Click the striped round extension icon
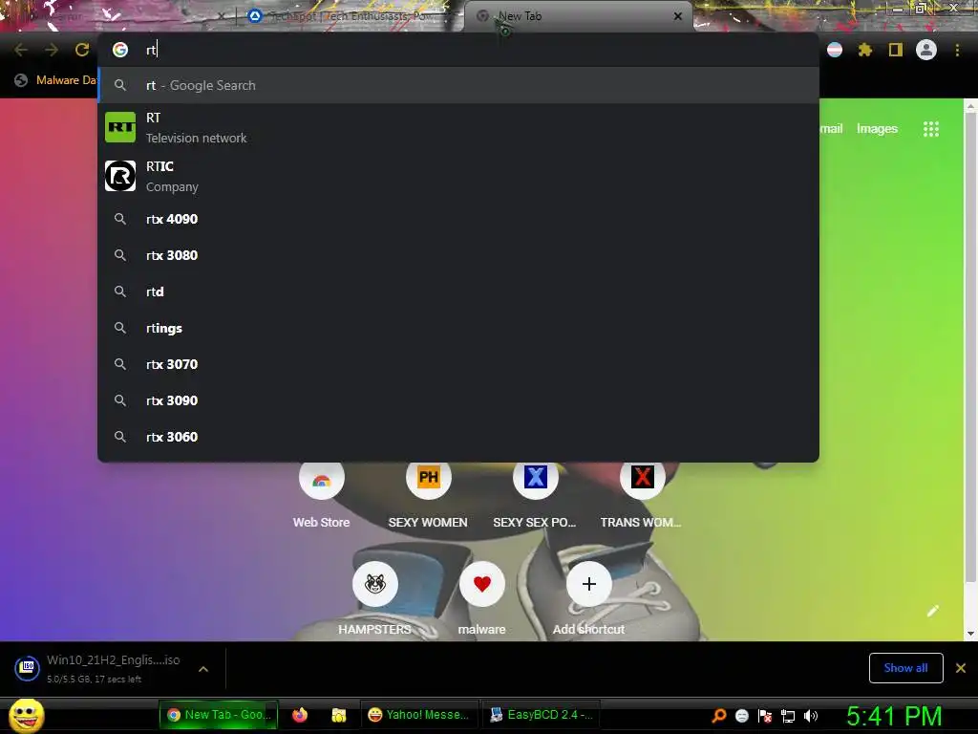Screen dimensions: 978x734 [x=835, y=50]
